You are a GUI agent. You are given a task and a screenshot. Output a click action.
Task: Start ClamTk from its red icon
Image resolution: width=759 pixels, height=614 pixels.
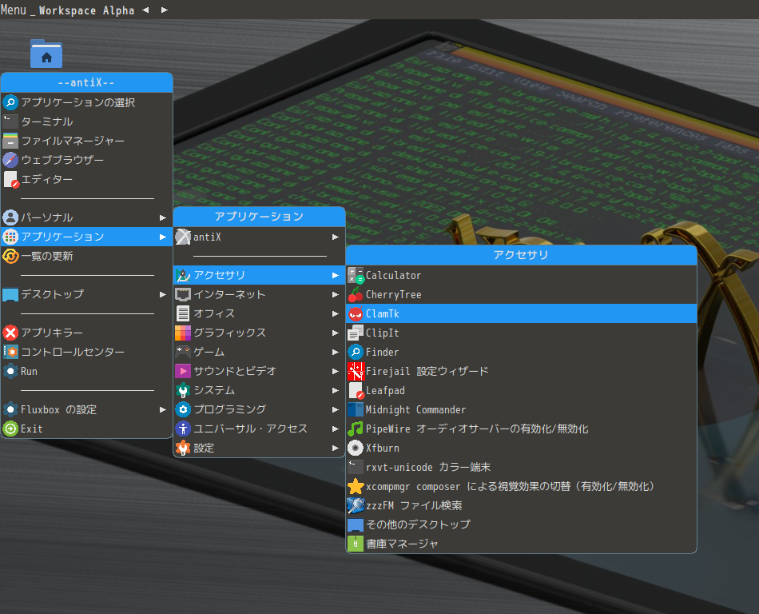pos(356,313)
